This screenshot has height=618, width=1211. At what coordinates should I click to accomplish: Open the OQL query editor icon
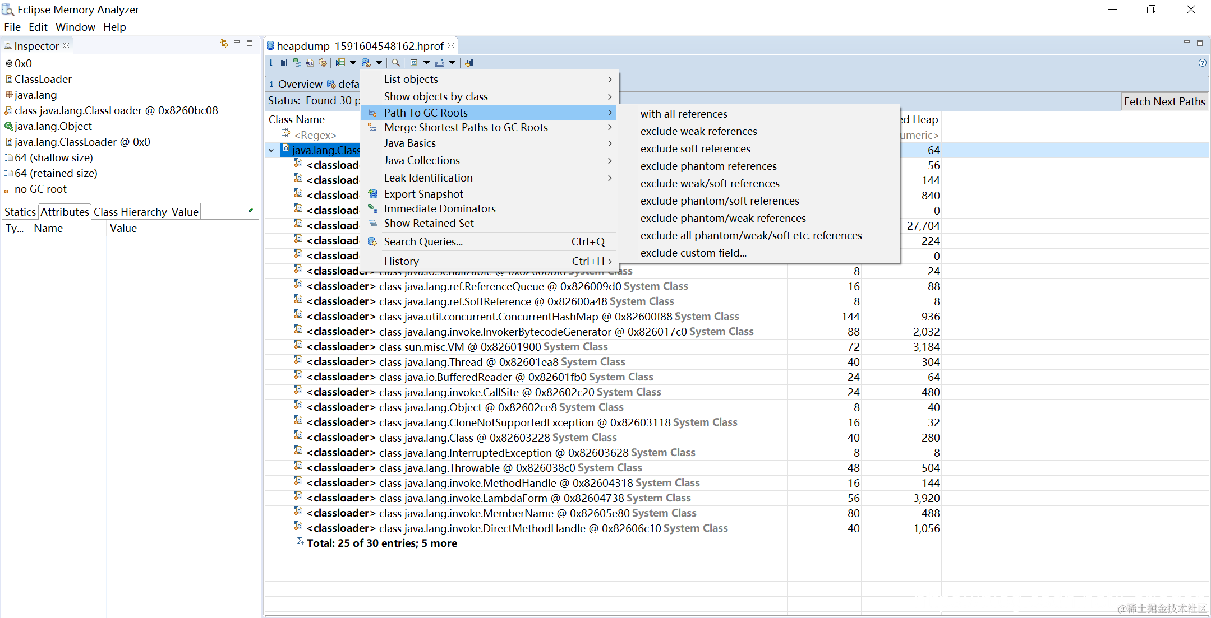[x=310, y=63]
